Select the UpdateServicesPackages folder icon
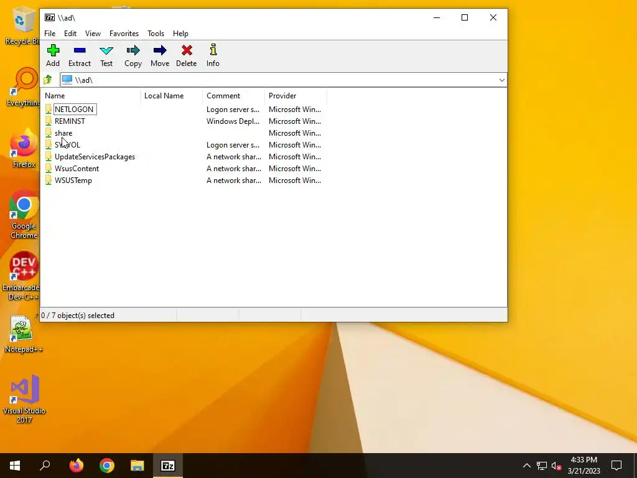This screenshot has width=637, height=478. point(49,156)
